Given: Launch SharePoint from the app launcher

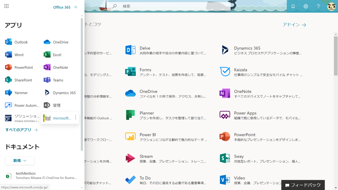Looking at the screenshot, I should coord(19,80).
